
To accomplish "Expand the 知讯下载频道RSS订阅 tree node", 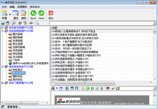I will tap(3, 83).
